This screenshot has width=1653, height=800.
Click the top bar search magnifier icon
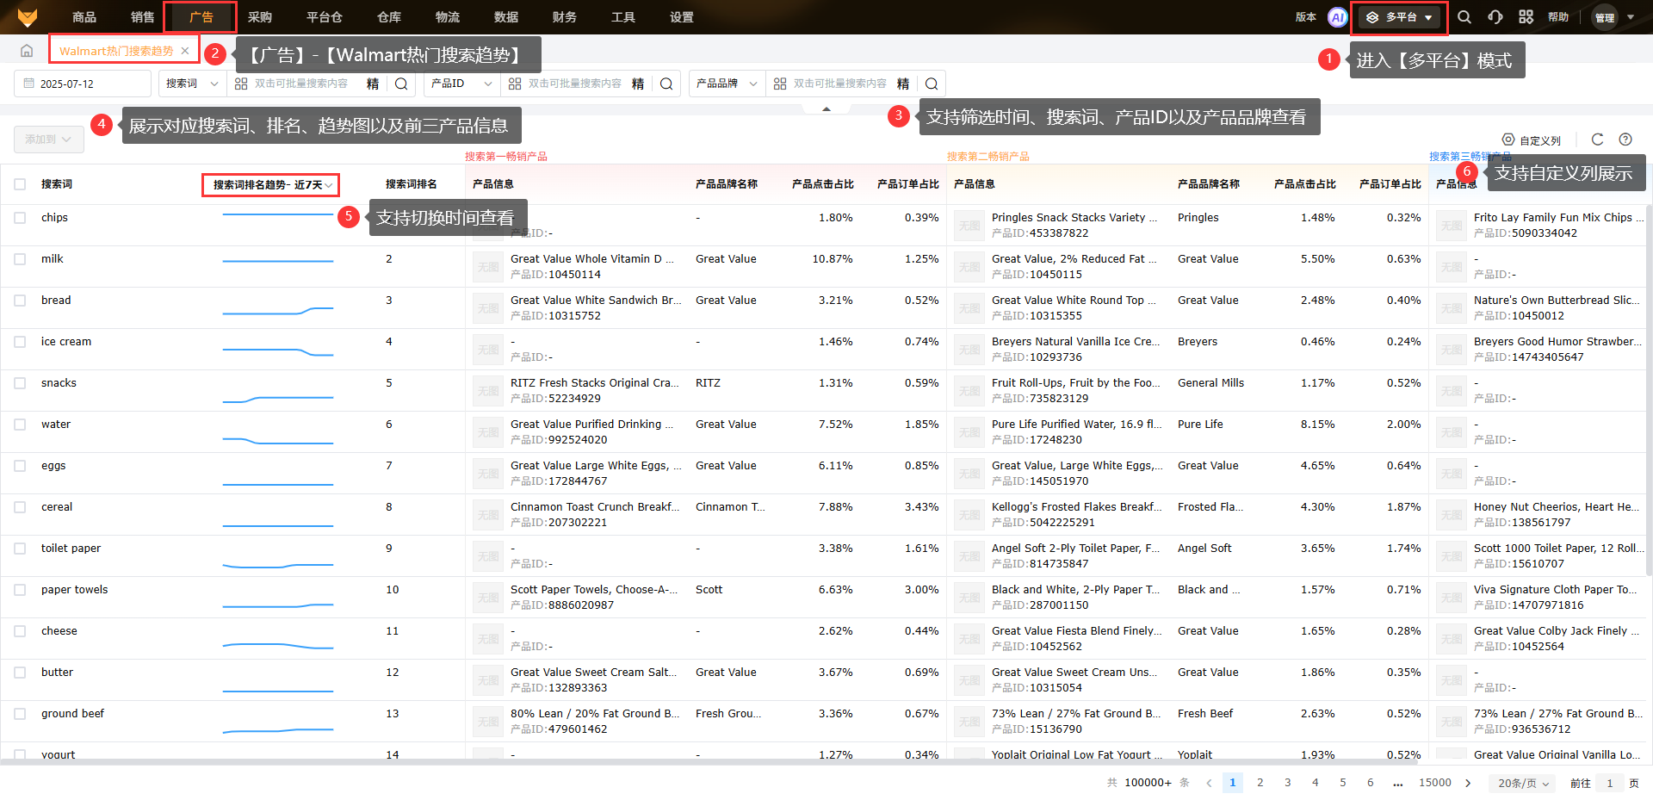coord(1464,17)
